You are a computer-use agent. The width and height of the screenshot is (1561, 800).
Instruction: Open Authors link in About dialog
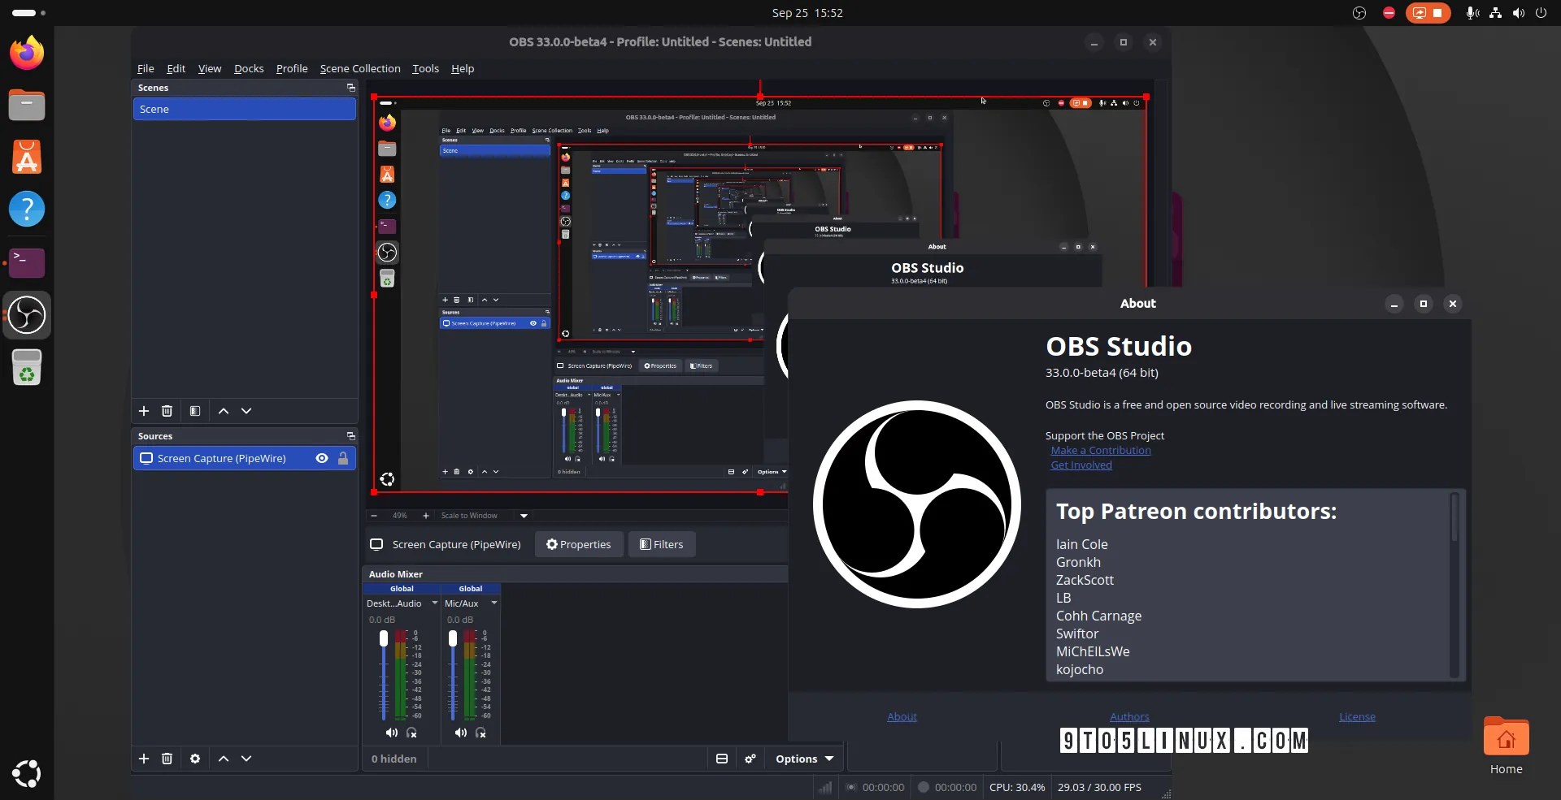click(x=1129, y=716)
